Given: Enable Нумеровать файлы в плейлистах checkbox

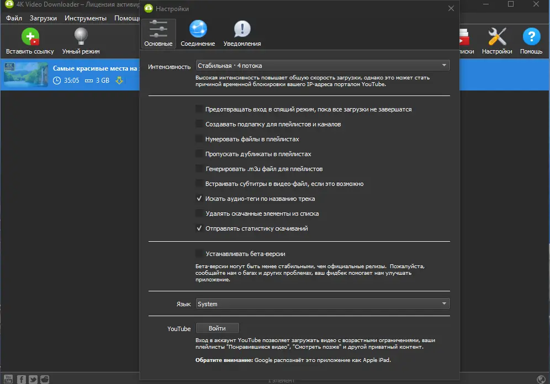Looking at the screenshot, I should [199, 139].
